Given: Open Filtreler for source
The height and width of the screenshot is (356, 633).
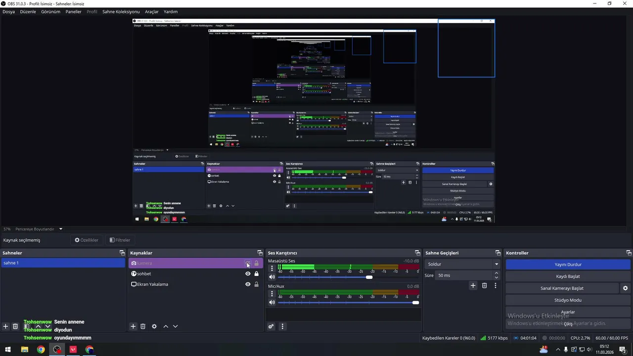Looking at the screenshot, I should pos(120,240).
